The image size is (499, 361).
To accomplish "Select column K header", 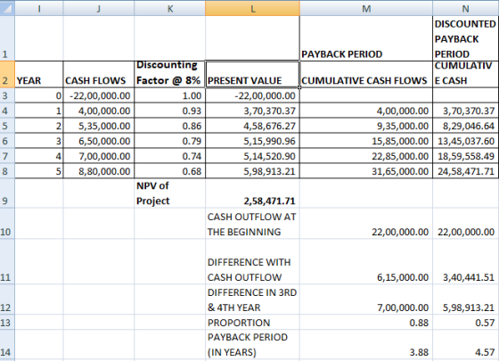I will [169, 8].
